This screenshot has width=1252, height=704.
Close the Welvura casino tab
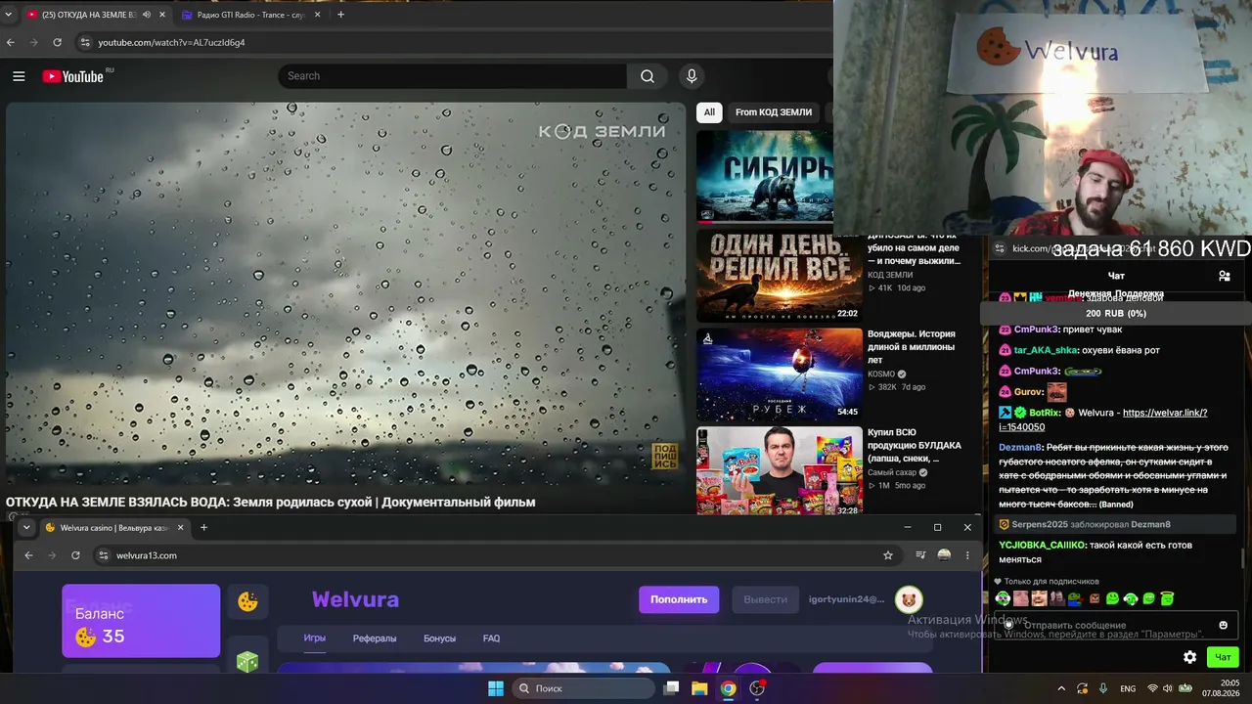180,527
